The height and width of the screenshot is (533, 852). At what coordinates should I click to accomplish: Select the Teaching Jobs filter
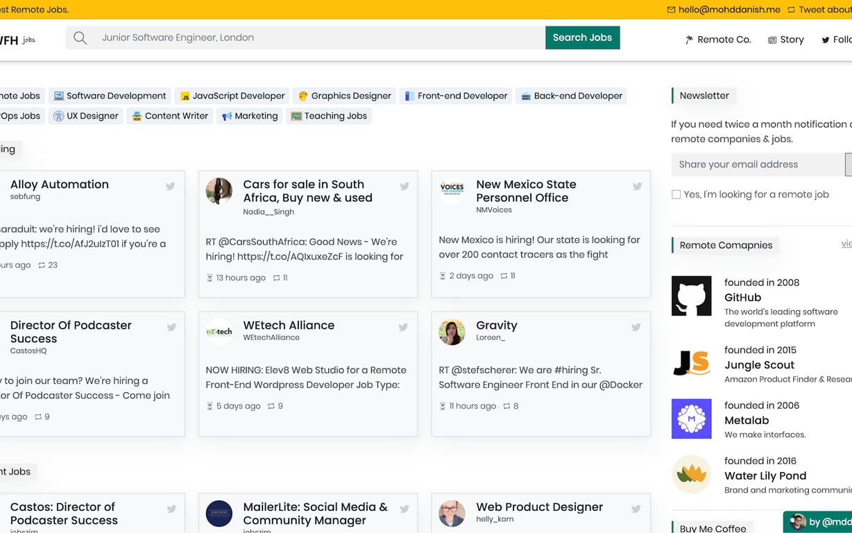328,116
